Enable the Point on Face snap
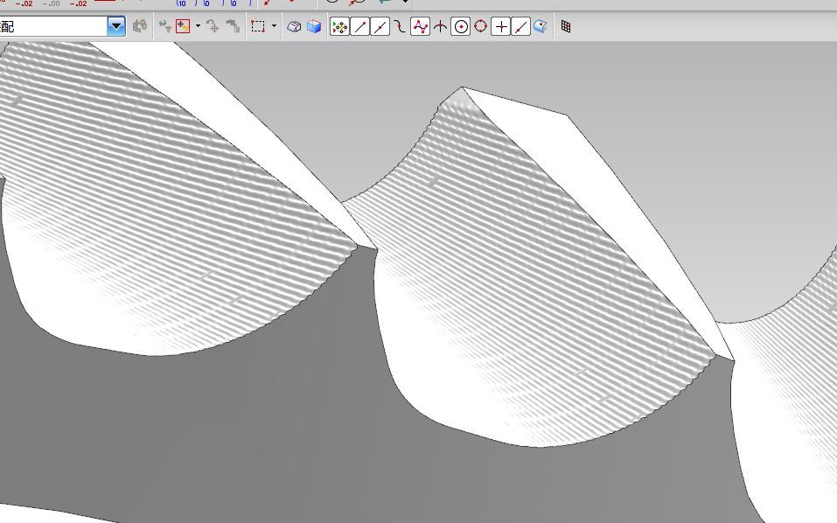The width and height of the screenshot is (837, 523). pyautogui.click(x=541, y=26)
